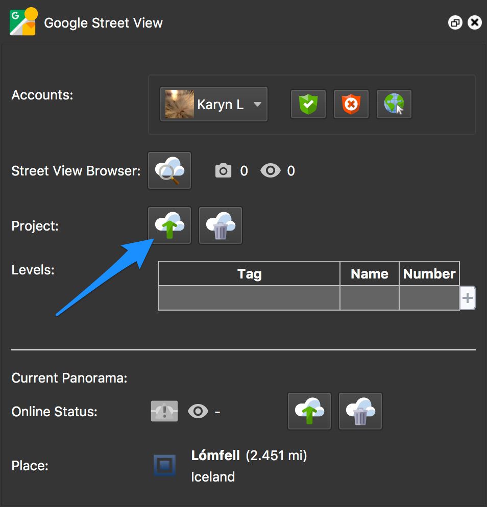Toggle the eye icon in the Online Status row

coord(198,411)
